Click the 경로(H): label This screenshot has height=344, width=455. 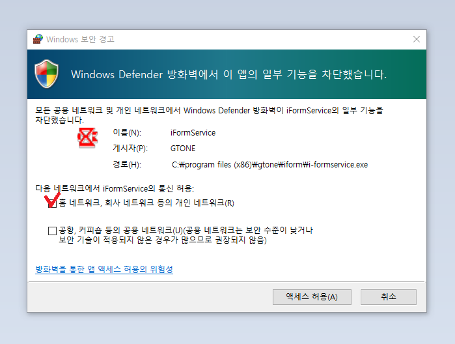tap(127, 165)
